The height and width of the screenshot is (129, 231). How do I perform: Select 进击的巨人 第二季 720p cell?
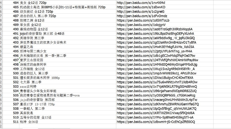click(x=68, y=16)
